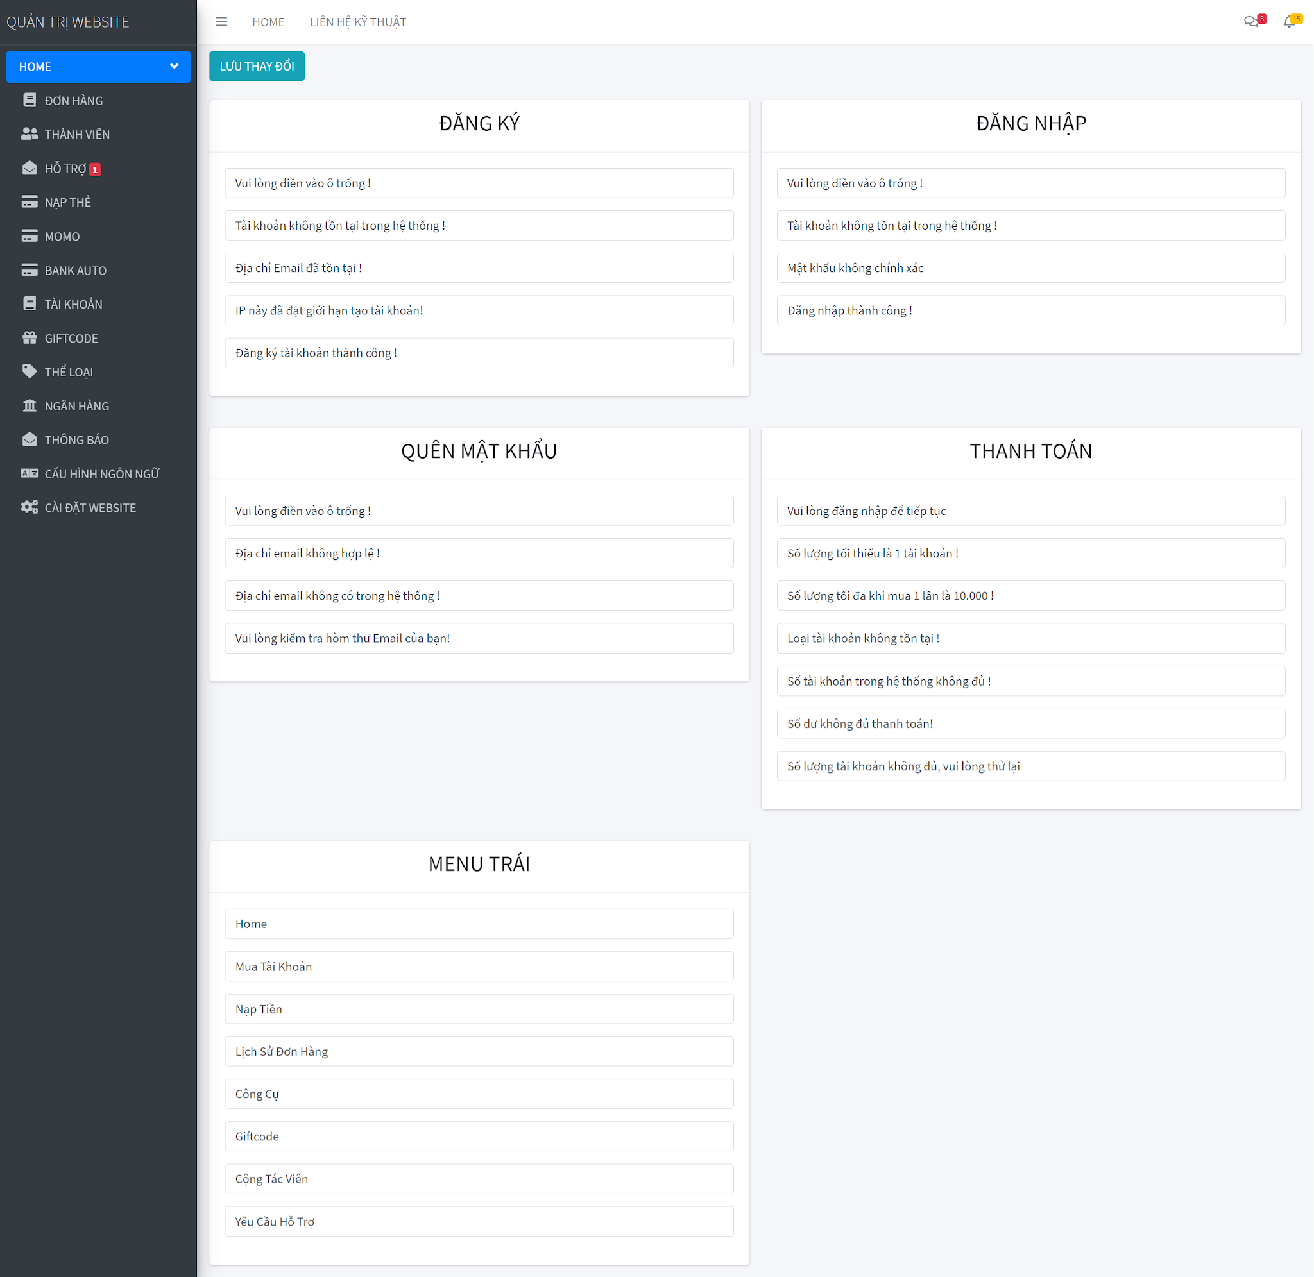Screen dimensions: 1314x1277
Task: Click the 'Số dư không đủ thanh toán' field
Action: tap(1030, 723)
